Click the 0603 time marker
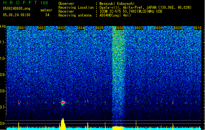 61,28
